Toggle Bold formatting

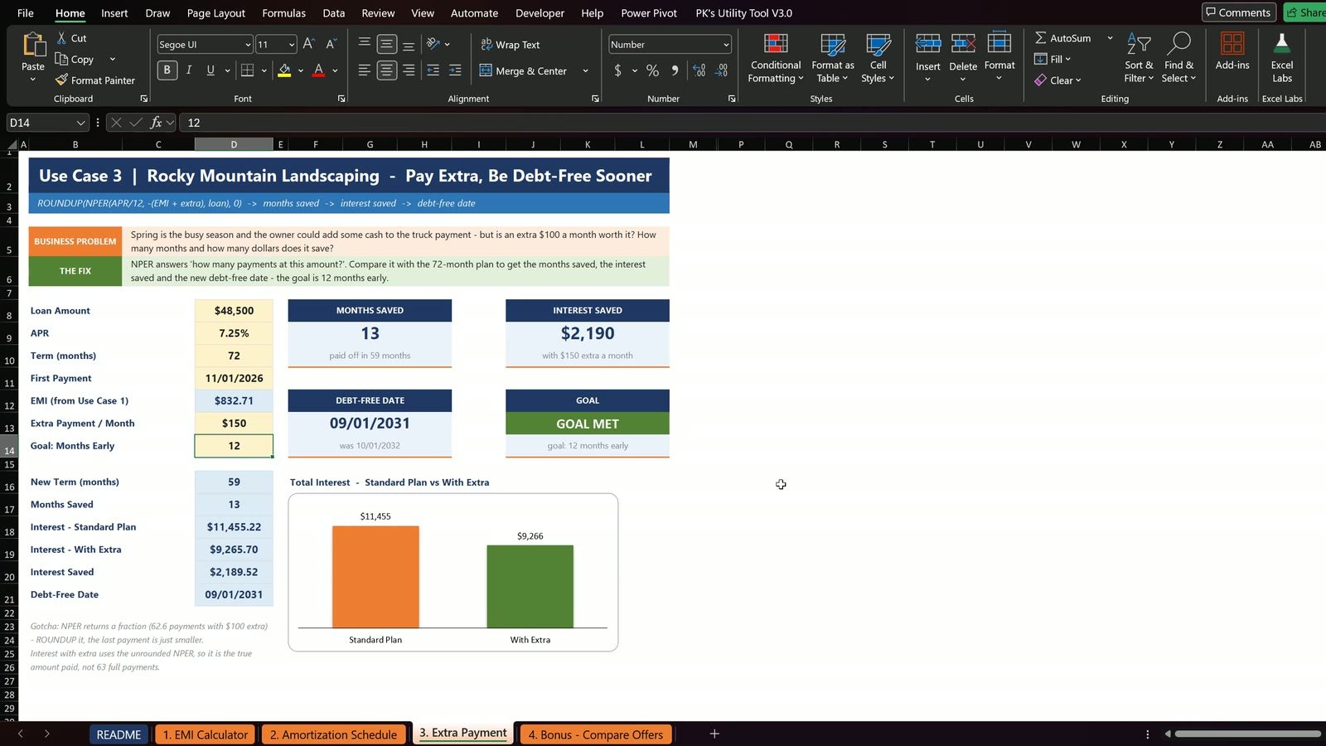click(167, 70)
